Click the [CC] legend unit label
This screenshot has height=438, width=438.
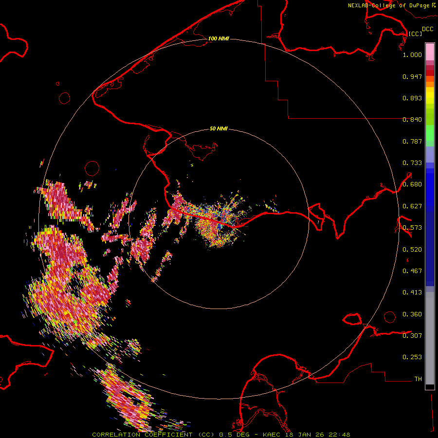[x=415, y=34]
